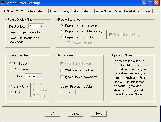This screenshot has height=122, width=161.
Task: Open the Screen Background Color picker button
Action: tap(68, 92)
